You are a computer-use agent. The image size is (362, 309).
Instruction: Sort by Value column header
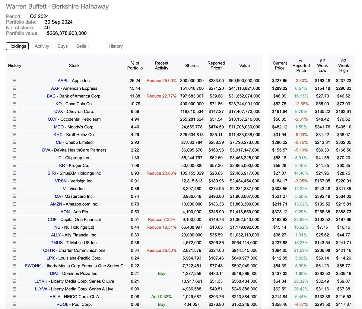point(245,66)
